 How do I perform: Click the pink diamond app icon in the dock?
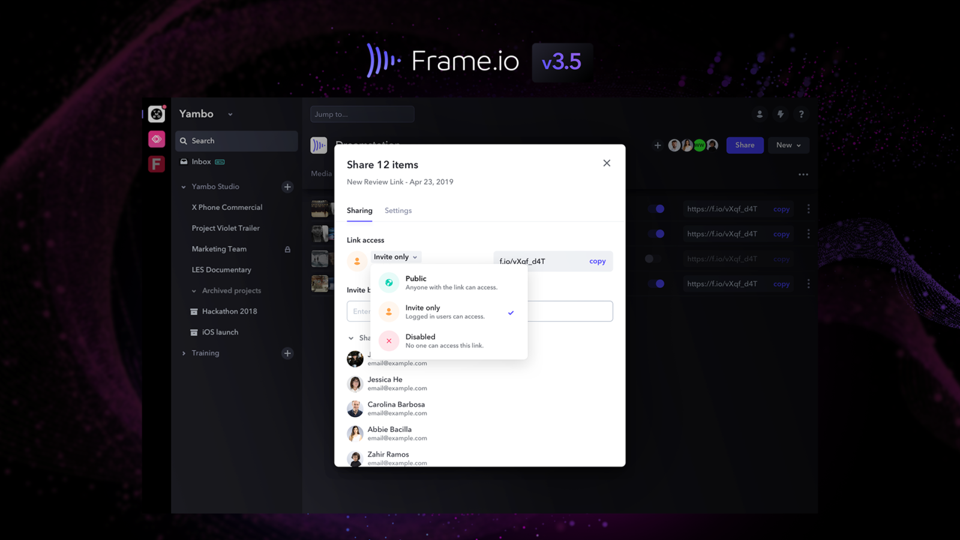pyautogui.click(x=156, y=139)
